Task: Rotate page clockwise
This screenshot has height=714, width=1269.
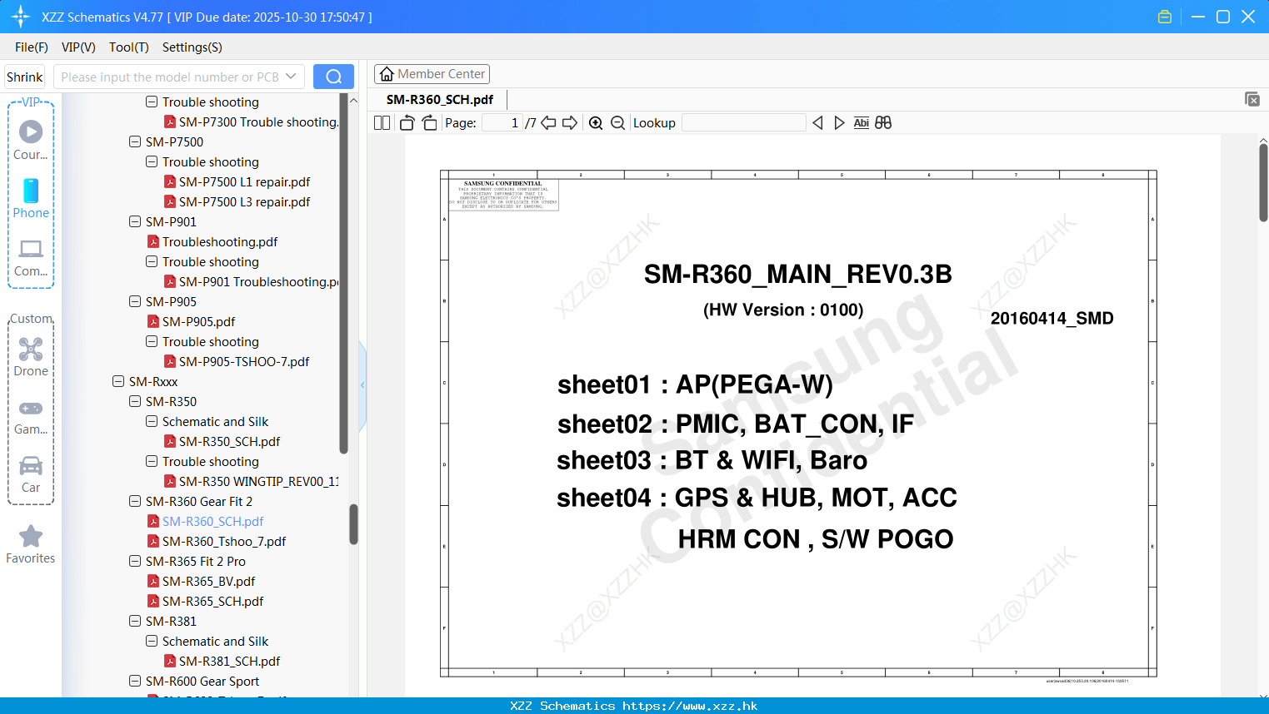Action: tap(429, 123)
